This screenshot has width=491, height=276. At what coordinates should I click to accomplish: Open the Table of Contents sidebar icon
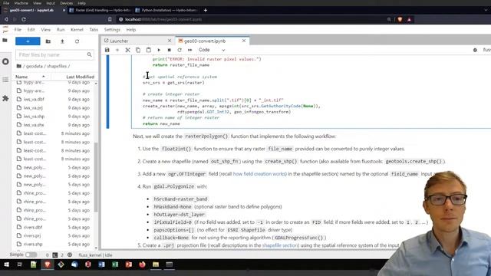point(5,80)
